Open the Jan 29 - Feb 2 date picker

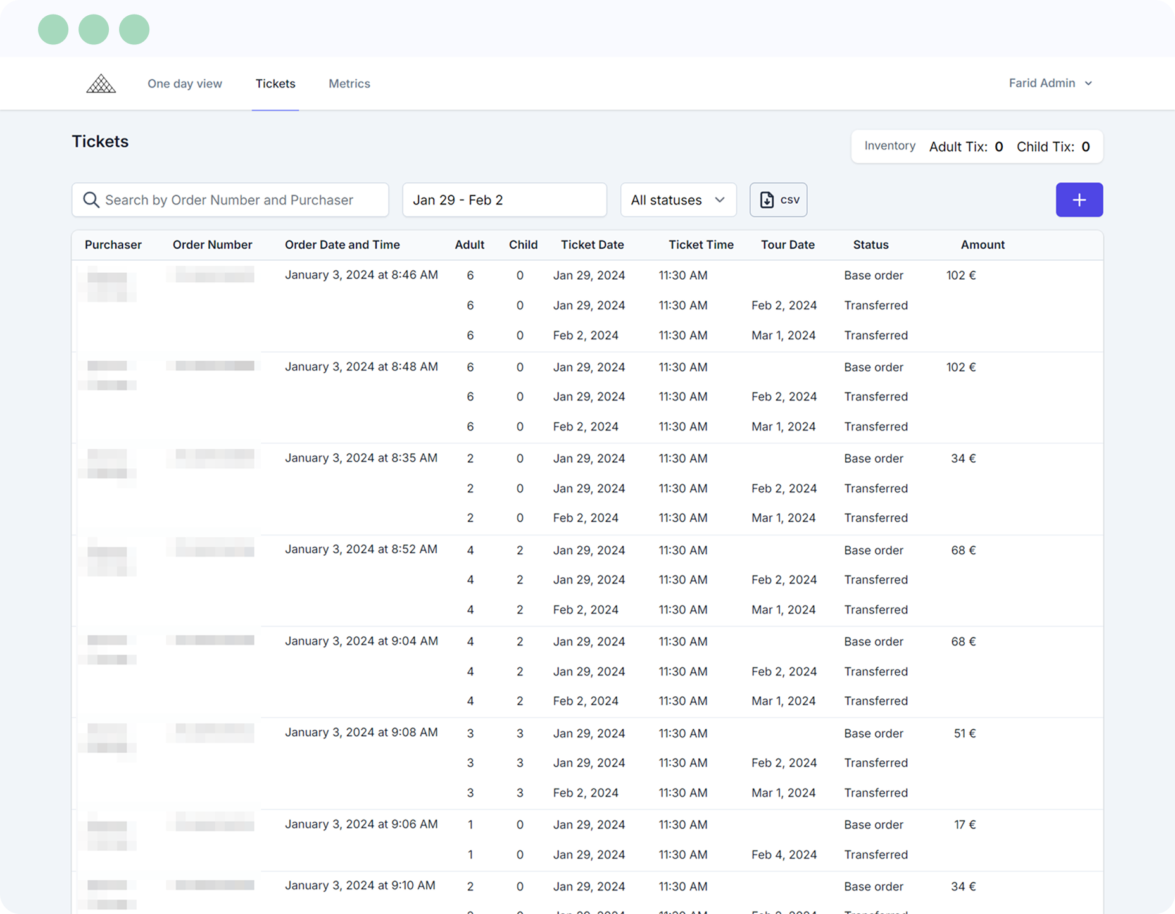click(x=505, y=200)
